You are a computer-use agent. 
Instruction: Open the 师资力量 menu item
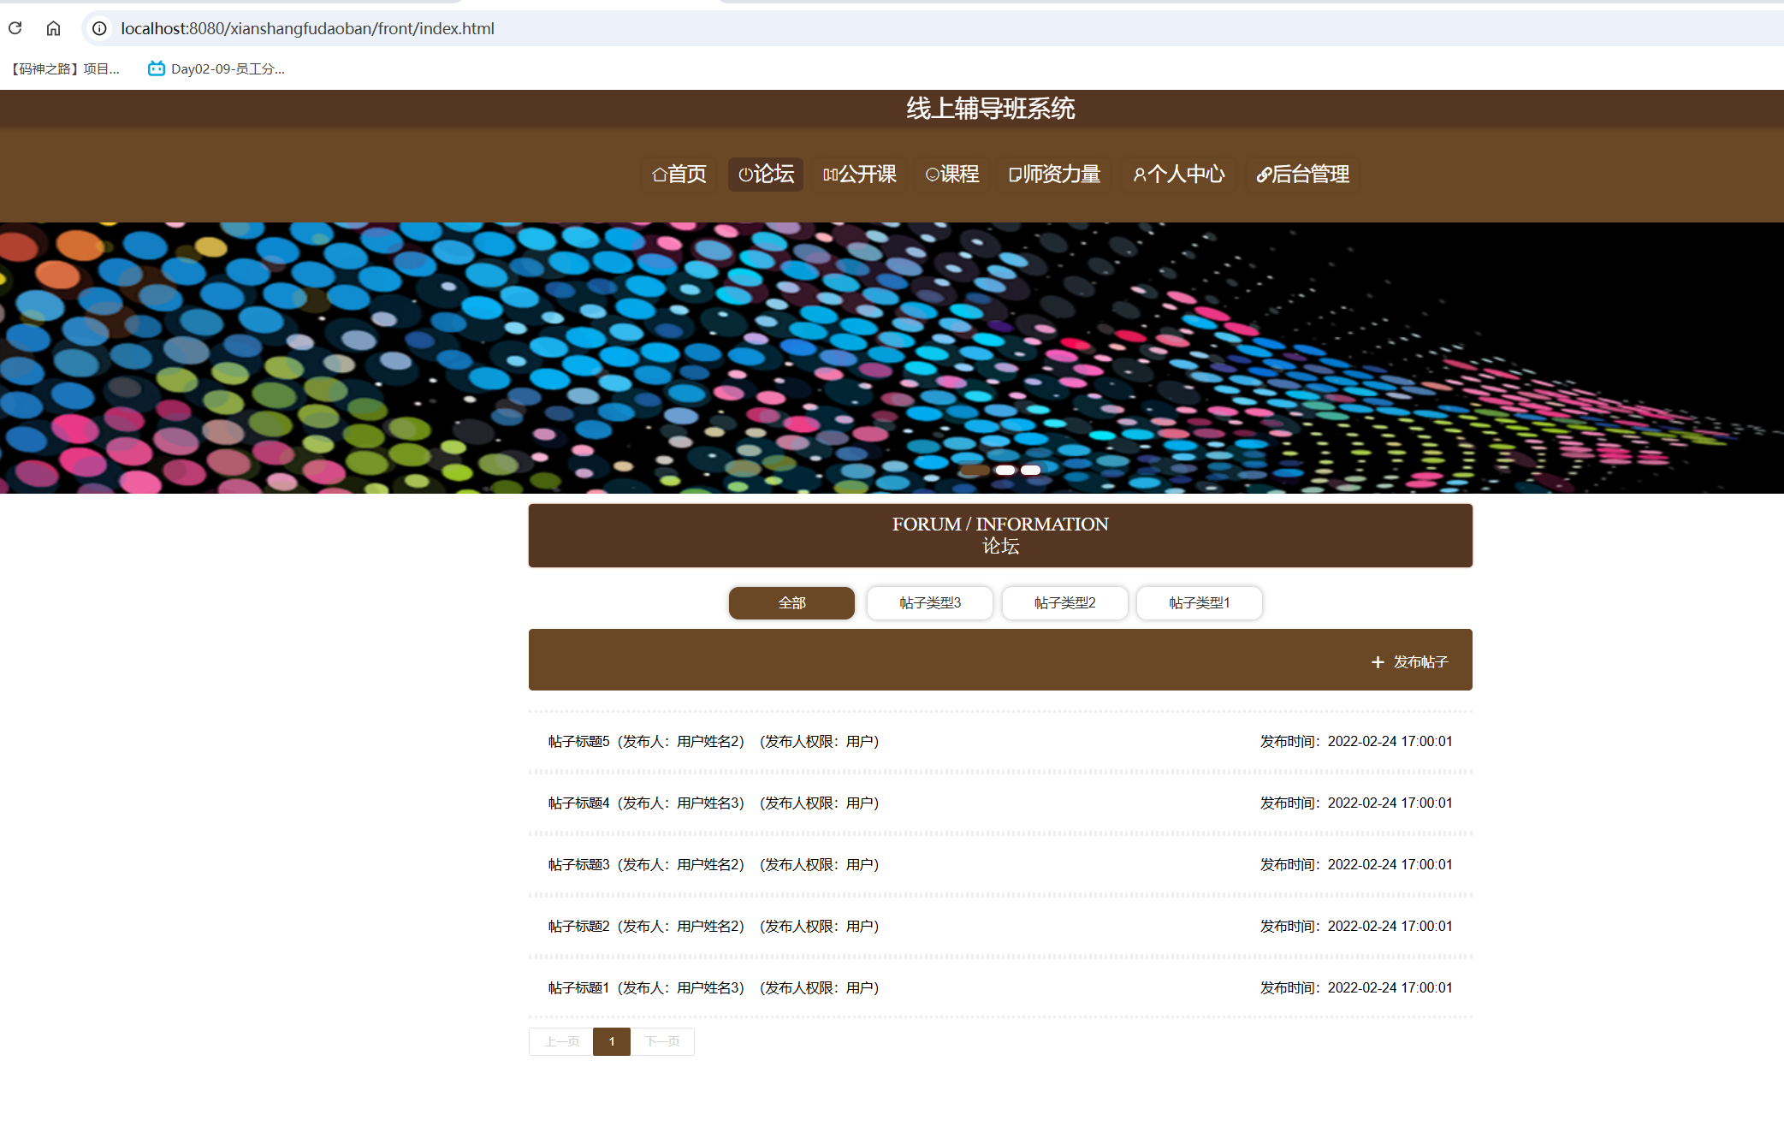tap(1054, 175)
